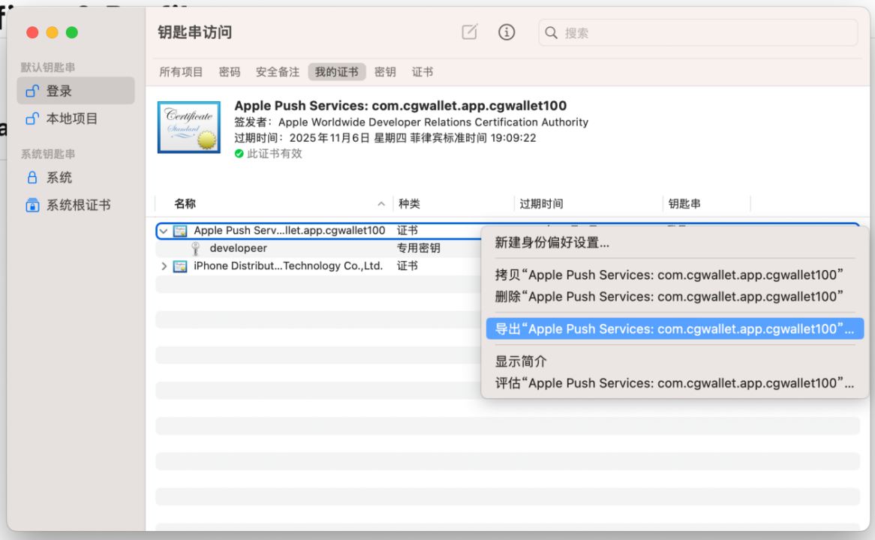Open the info button in toolbar

click(x=506, y=32)
